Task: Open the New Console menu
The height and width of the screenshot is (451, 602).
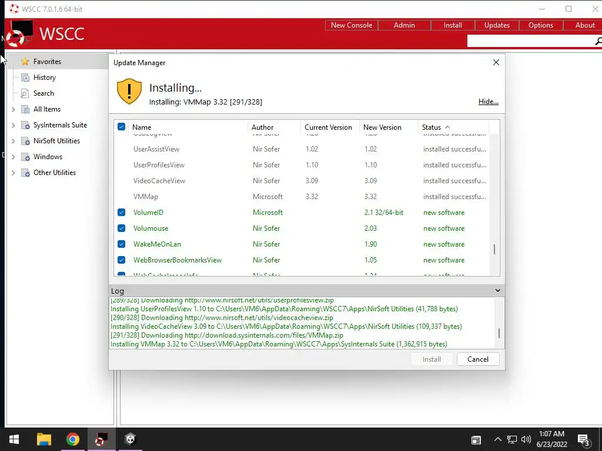Action: (352, 25)
